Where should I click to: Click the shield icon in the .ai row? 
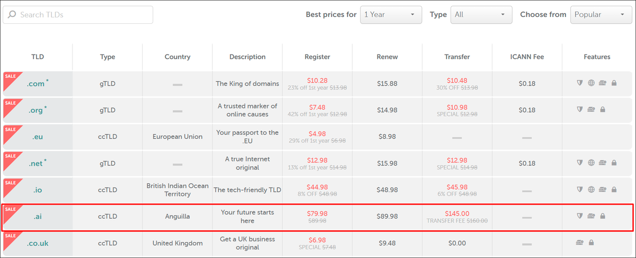click(580, 216)
